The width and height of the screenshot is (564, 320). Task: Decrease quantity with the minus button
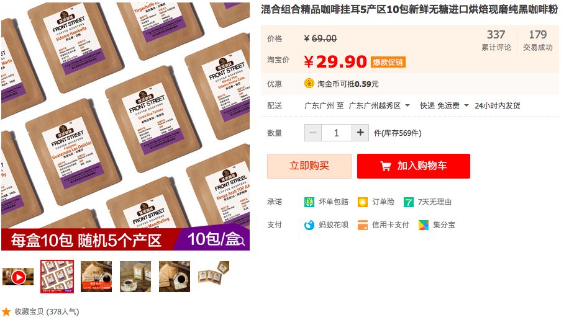313,133
